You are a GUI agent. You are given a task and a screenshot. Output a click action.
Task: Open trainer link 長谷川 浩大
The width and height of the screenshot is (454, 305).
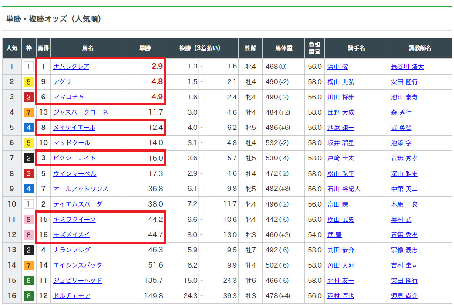[407, 66]
